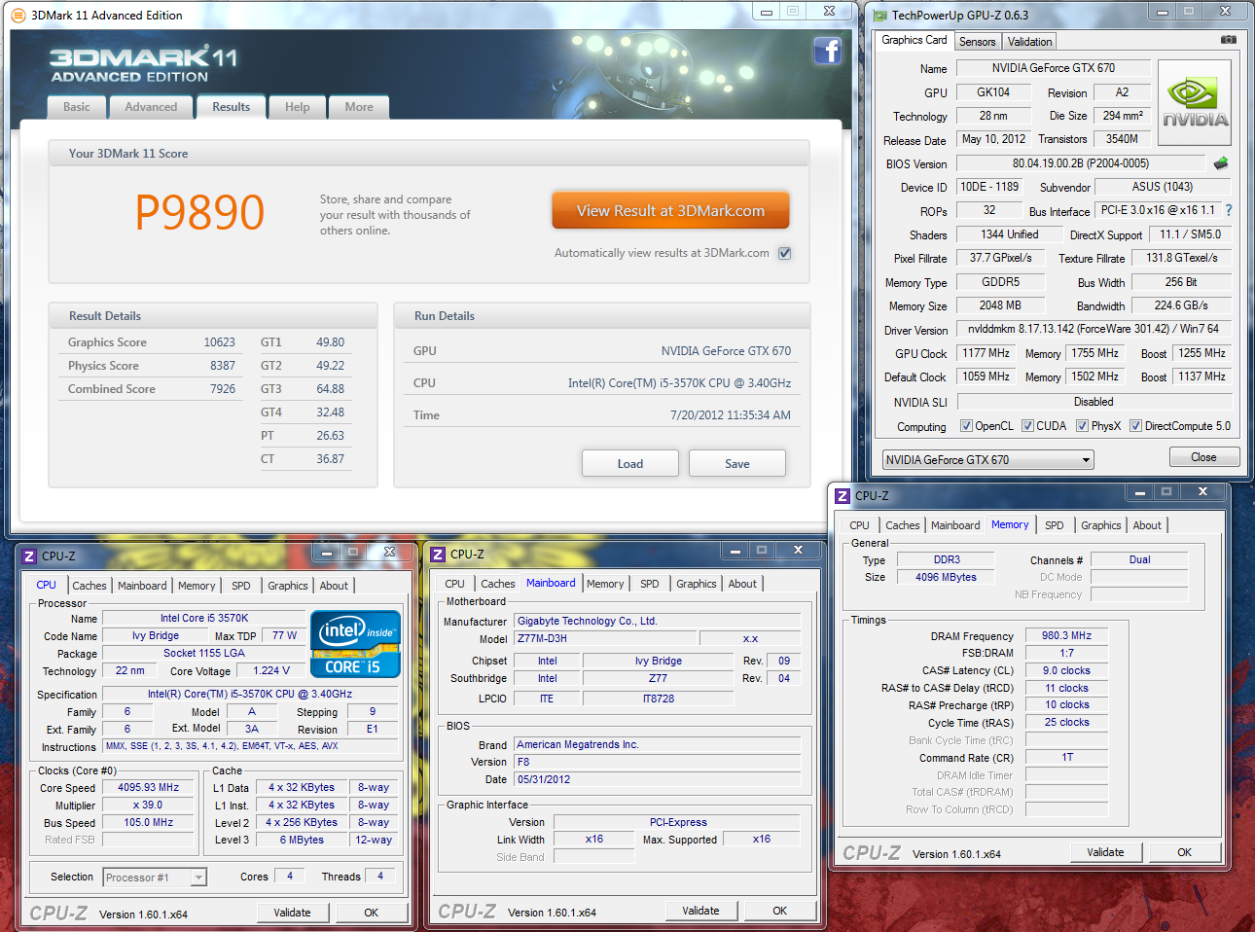Click the Load button in Run Details

630,464
